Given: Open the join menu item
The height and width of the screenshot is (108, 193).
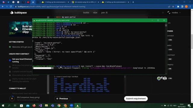Looking at the screenshot, I should (x=104, y=13).
